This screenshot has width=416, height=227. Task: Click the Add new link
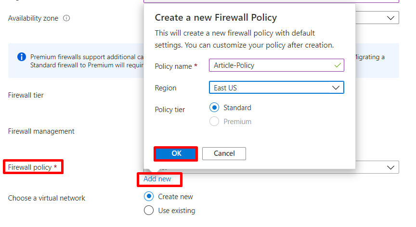[157, 179]
